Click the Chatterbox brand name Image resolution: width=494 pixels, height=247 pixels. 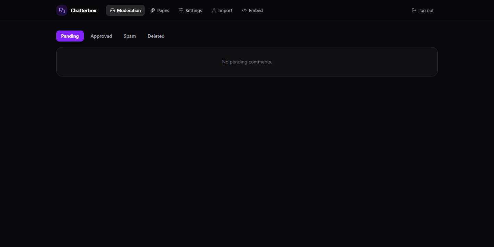[84, 10]
